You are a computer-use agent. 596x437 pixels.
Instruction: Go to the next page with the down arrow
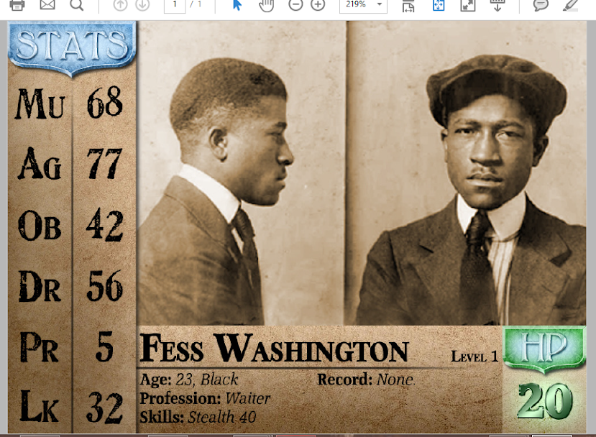pos(142,5)
